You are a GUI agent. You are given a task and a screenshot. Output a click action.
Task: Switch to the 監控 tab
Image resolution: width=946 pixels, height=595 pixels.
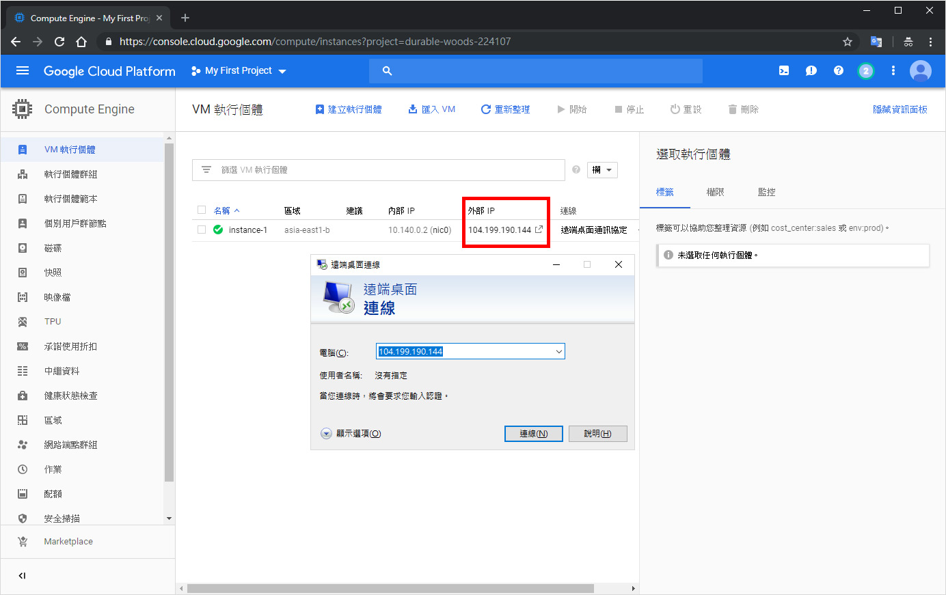click(766, 193)
